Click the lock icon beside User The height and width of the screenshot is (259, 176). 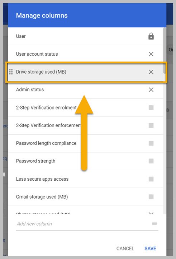151,36
